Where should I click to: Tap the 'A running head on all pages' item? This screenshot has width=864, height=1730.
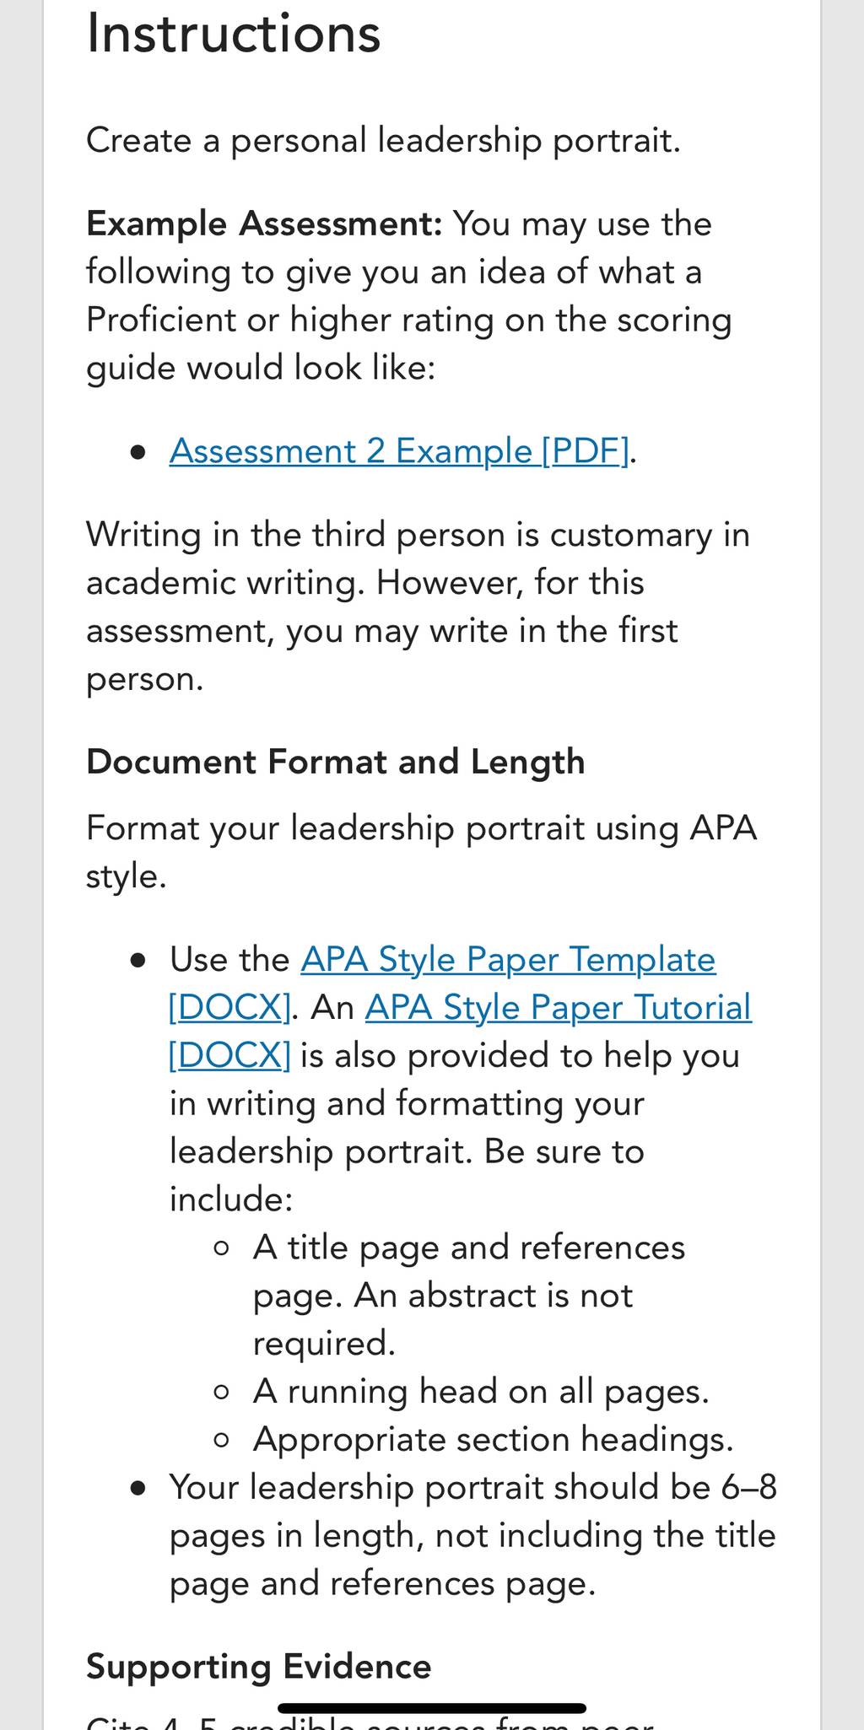pos(481,1392)
